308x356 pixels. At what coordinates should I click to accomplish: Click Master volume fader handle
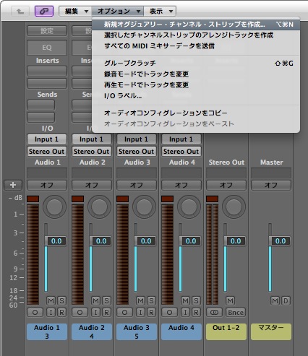click(x=280, y=241)
